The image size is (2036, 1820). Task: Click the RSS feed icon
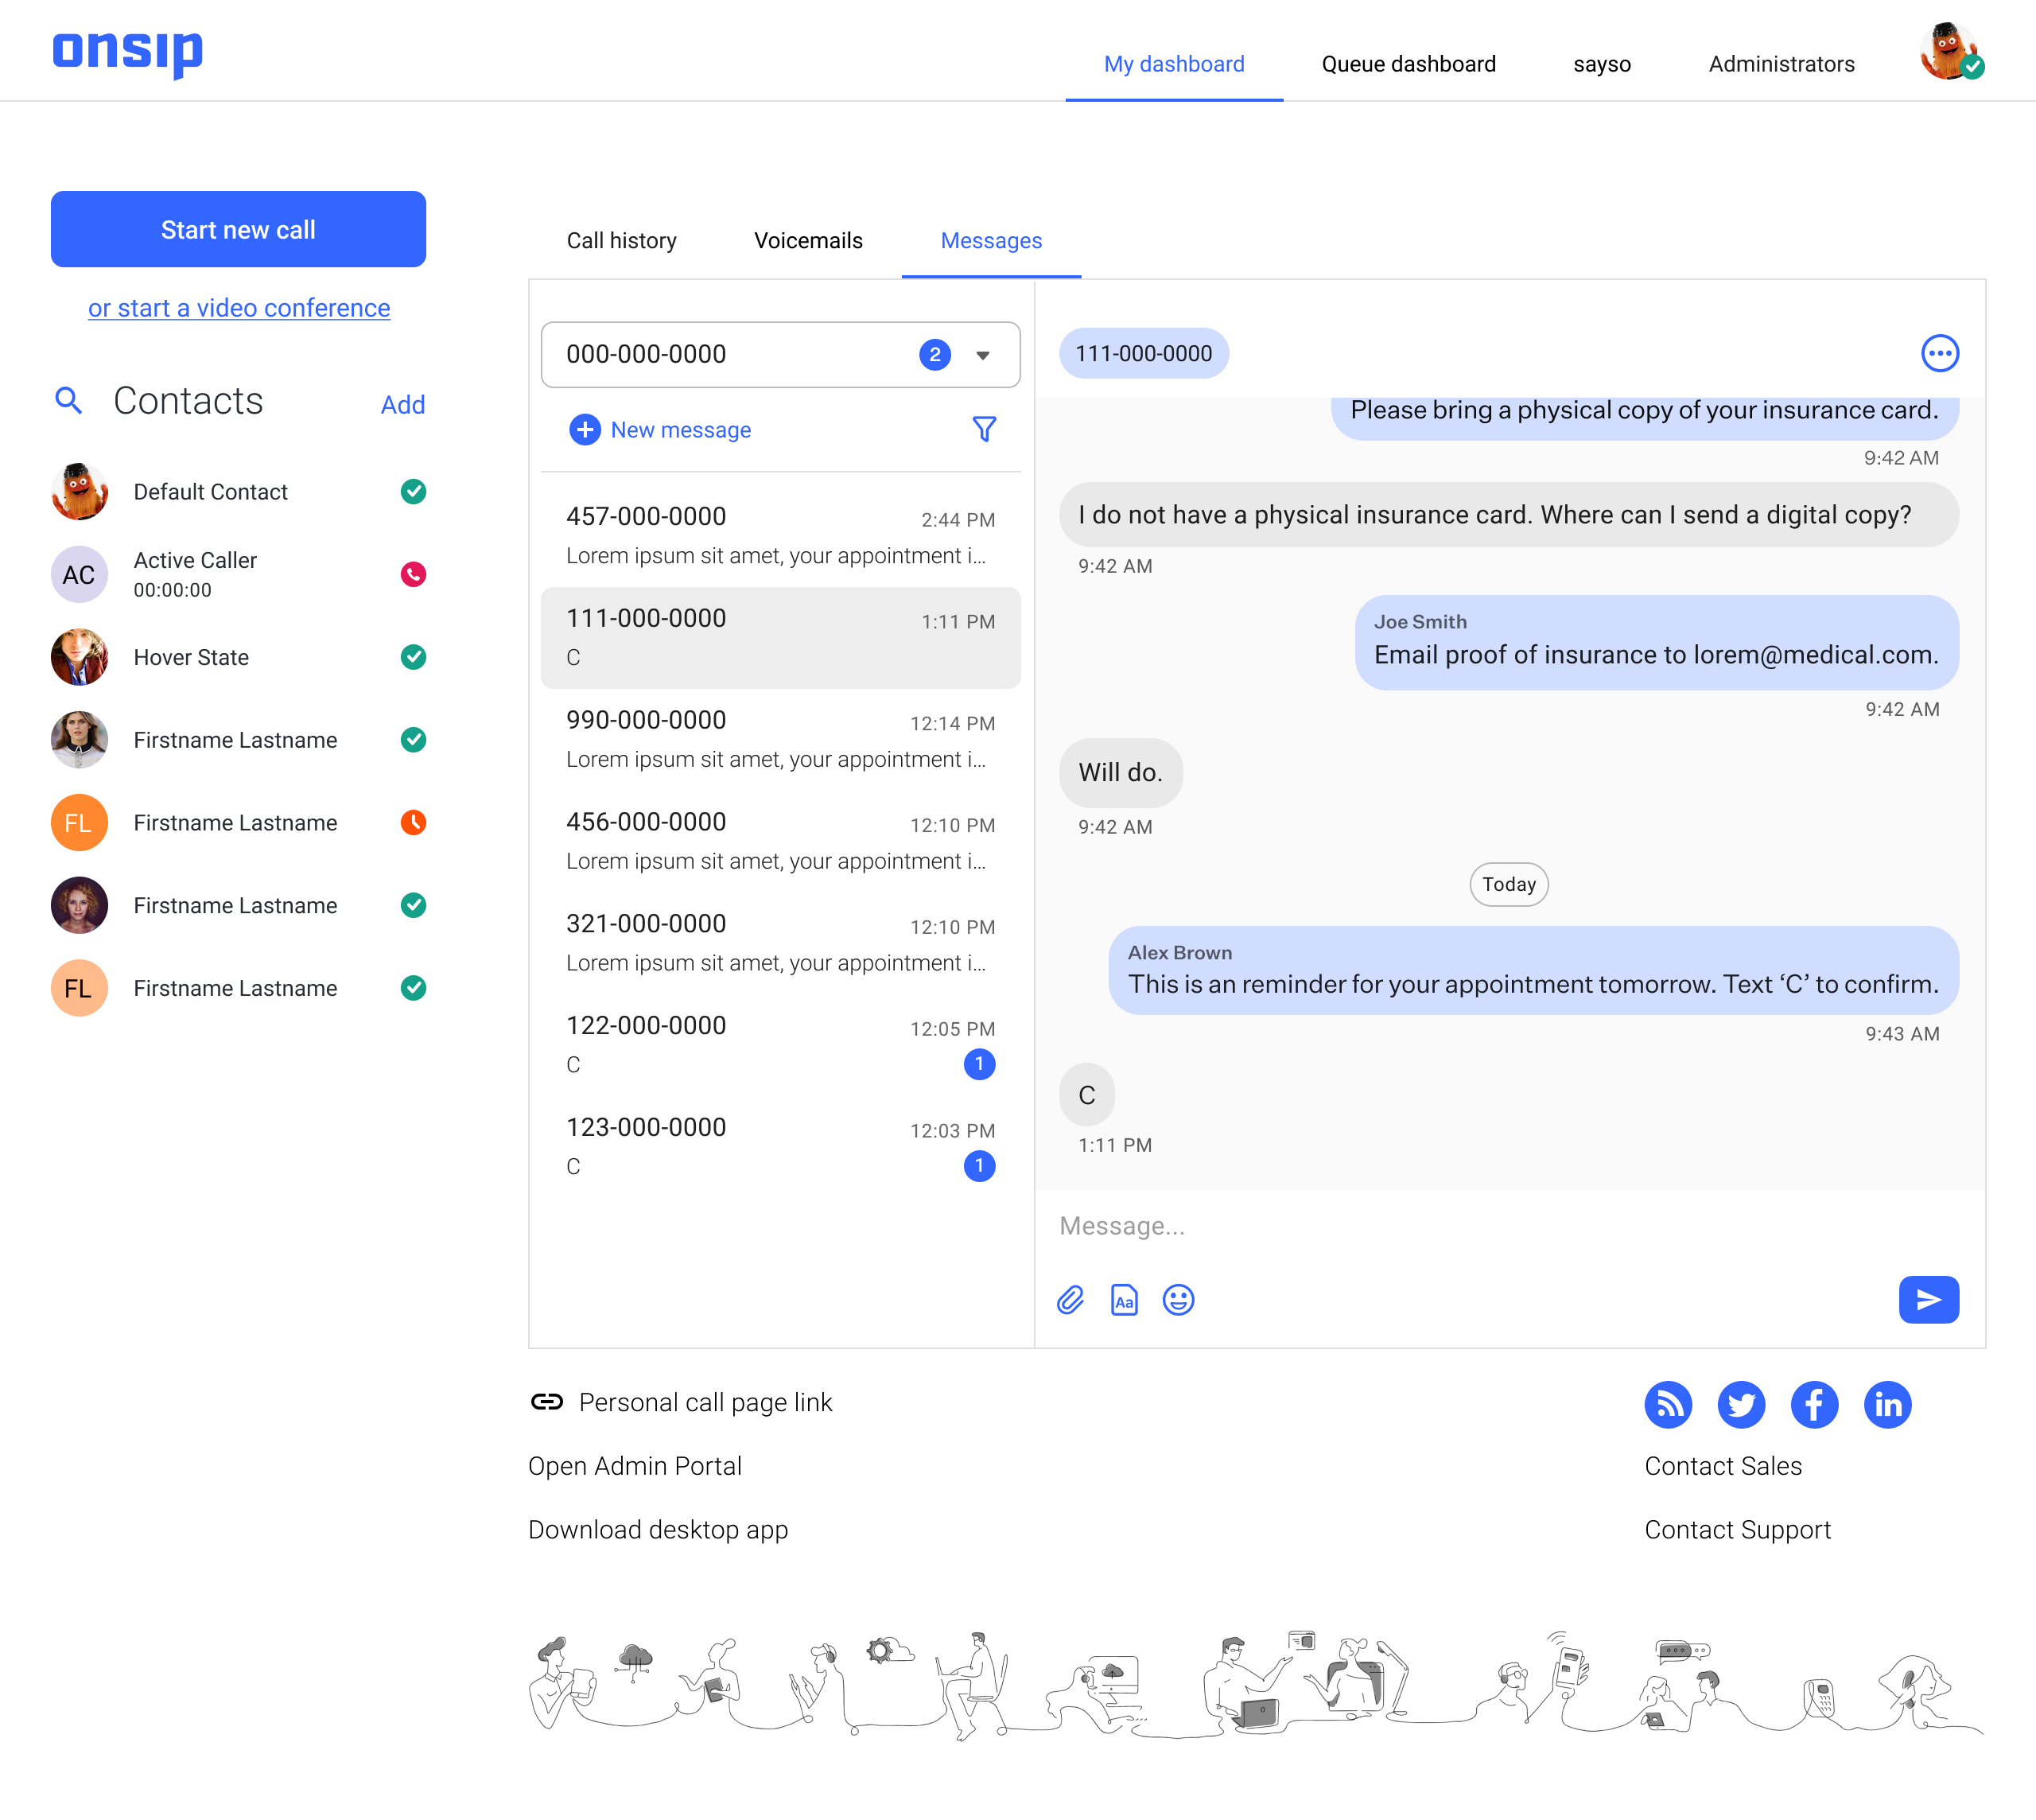click(x=1668, y=1405)
